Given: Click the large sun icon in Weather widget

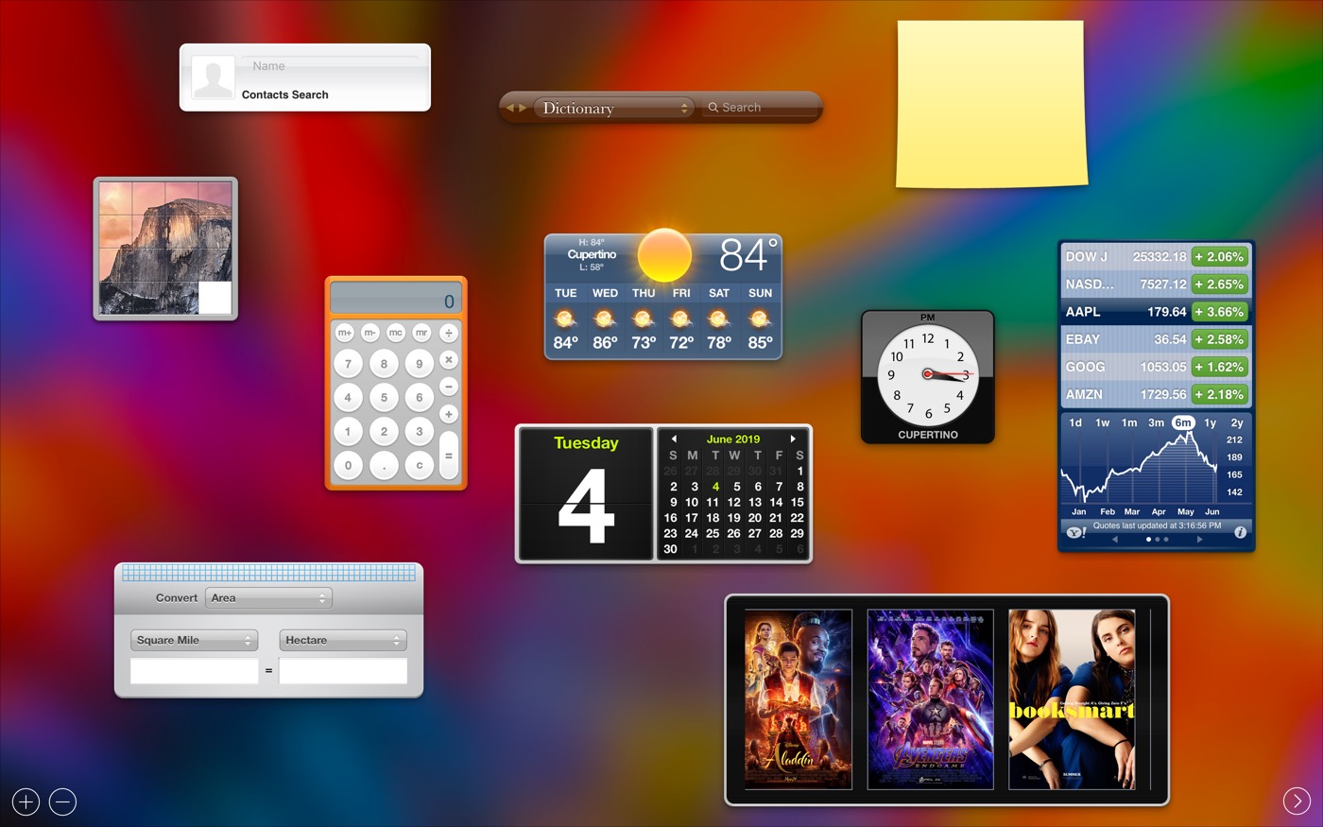Looking at the screenshot, I should (664, 255).
